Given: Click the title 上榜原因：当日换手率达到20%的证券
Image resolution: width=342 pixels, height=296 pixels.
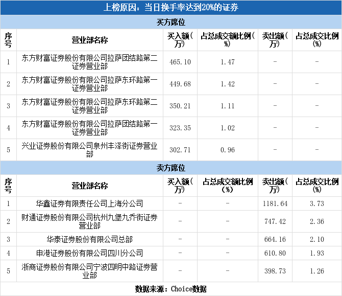Looking at the screenshot, I should point(171,8).
